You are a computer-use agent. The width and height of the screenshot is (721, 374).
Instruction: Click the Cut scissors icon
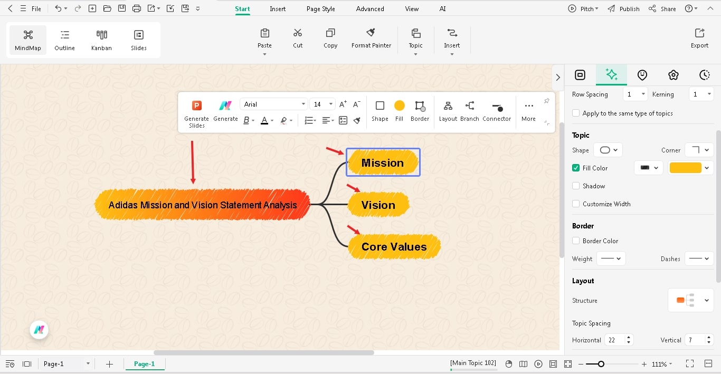[298, 33]
